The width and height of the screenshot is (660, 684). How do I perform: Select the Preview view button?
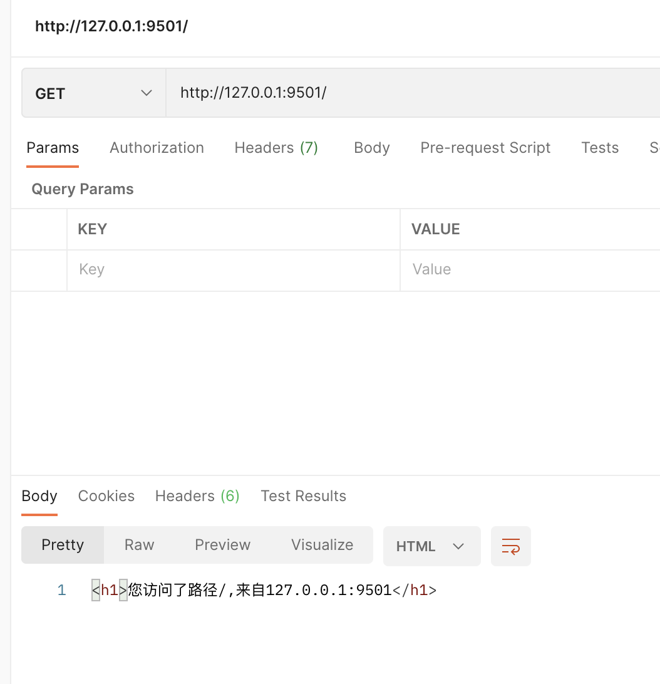[222, 545]
